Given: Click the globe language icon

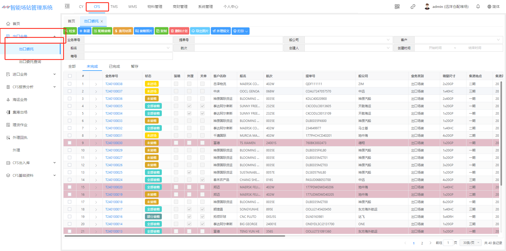Looking at the screenshot, I should [x=489, y=7].
